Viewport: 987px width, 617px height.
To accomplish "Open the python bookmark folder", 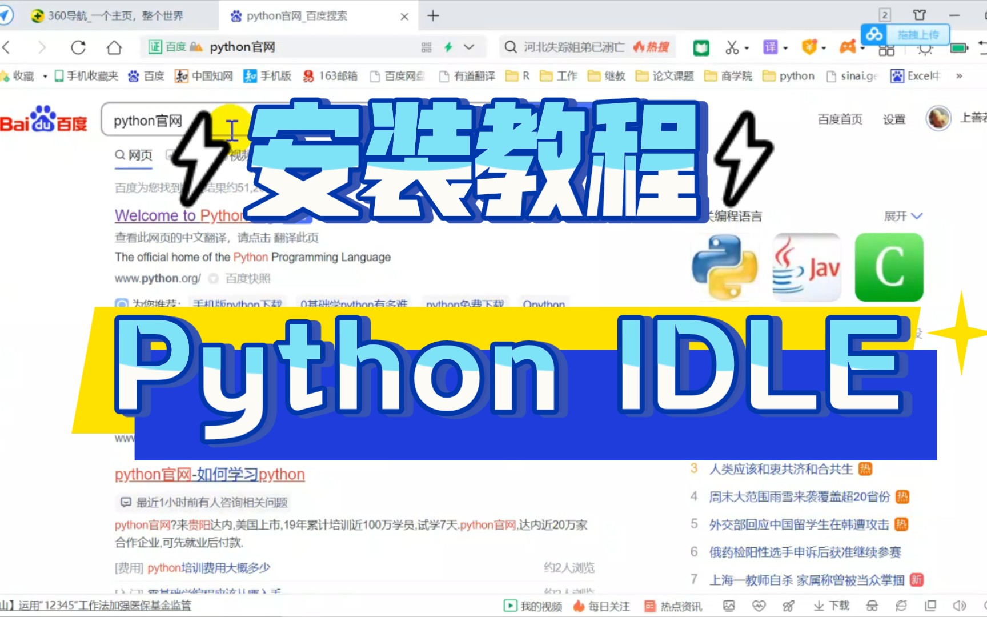I will click(x=789, y=76).
